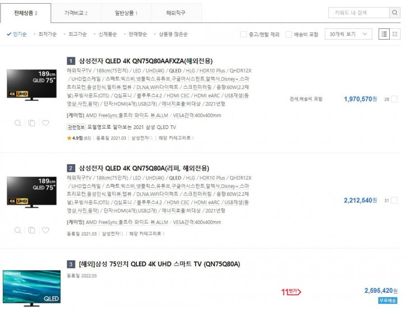This screenshot has width=406, height=309.
Task: Sort by 판매량순
Action: point(138,34)
